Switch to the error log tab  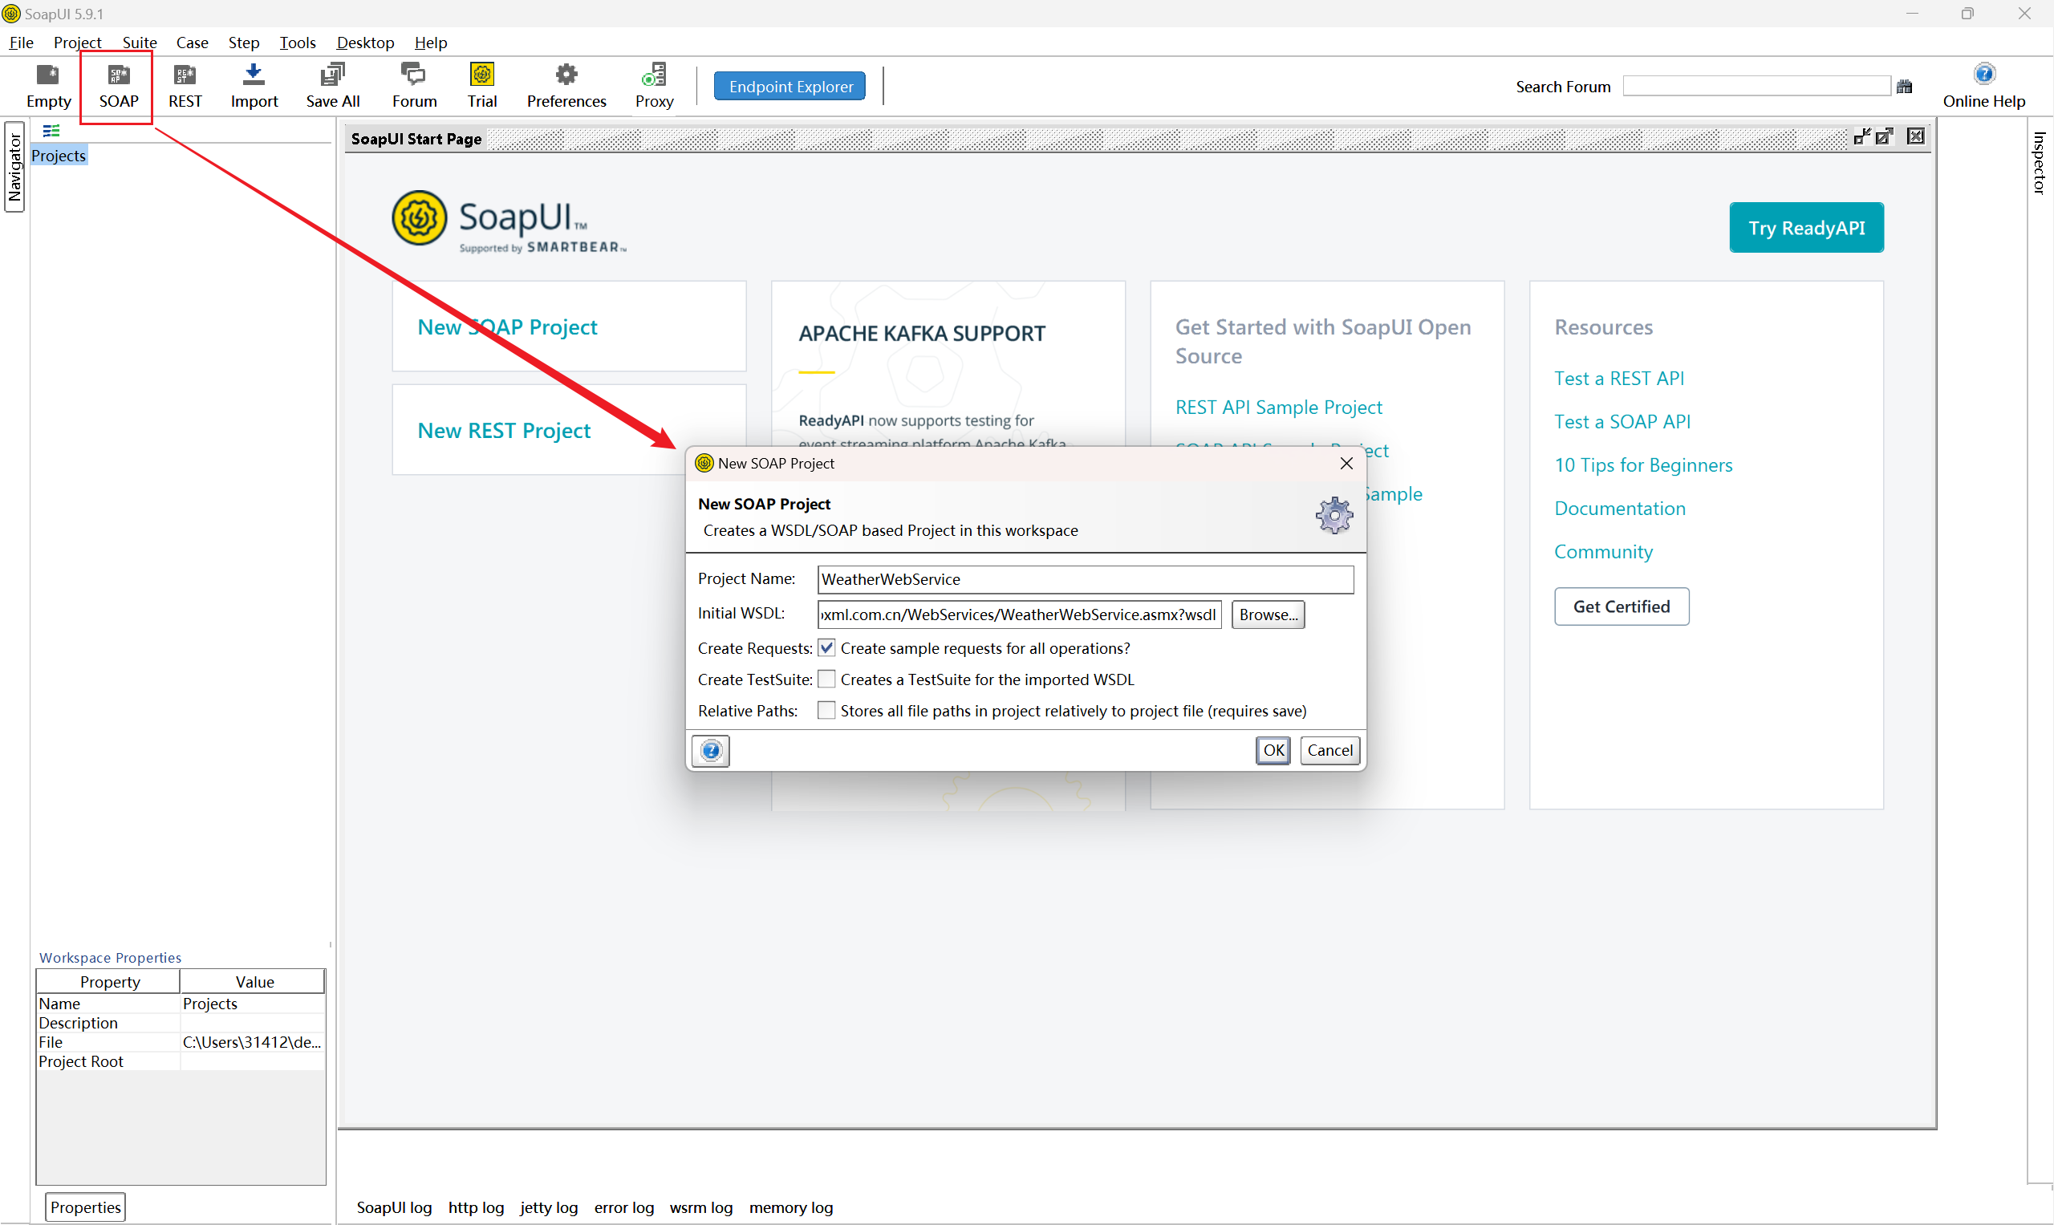(x=623, y=1207)
